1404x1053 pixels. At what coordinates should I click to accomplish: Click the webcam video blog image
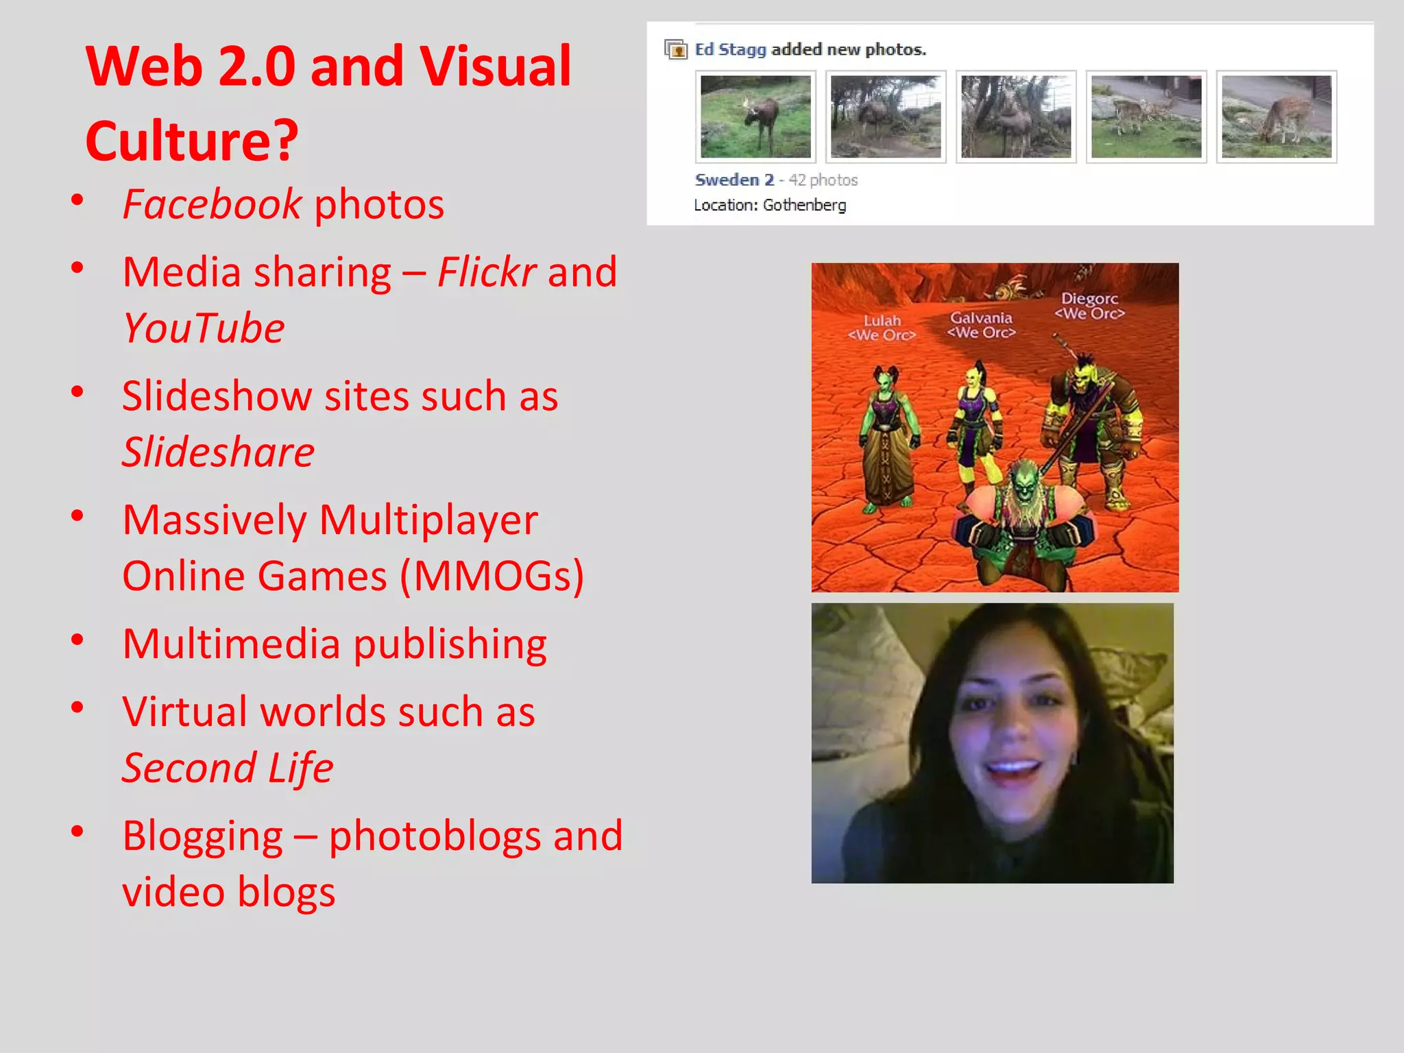click(993, 743)
